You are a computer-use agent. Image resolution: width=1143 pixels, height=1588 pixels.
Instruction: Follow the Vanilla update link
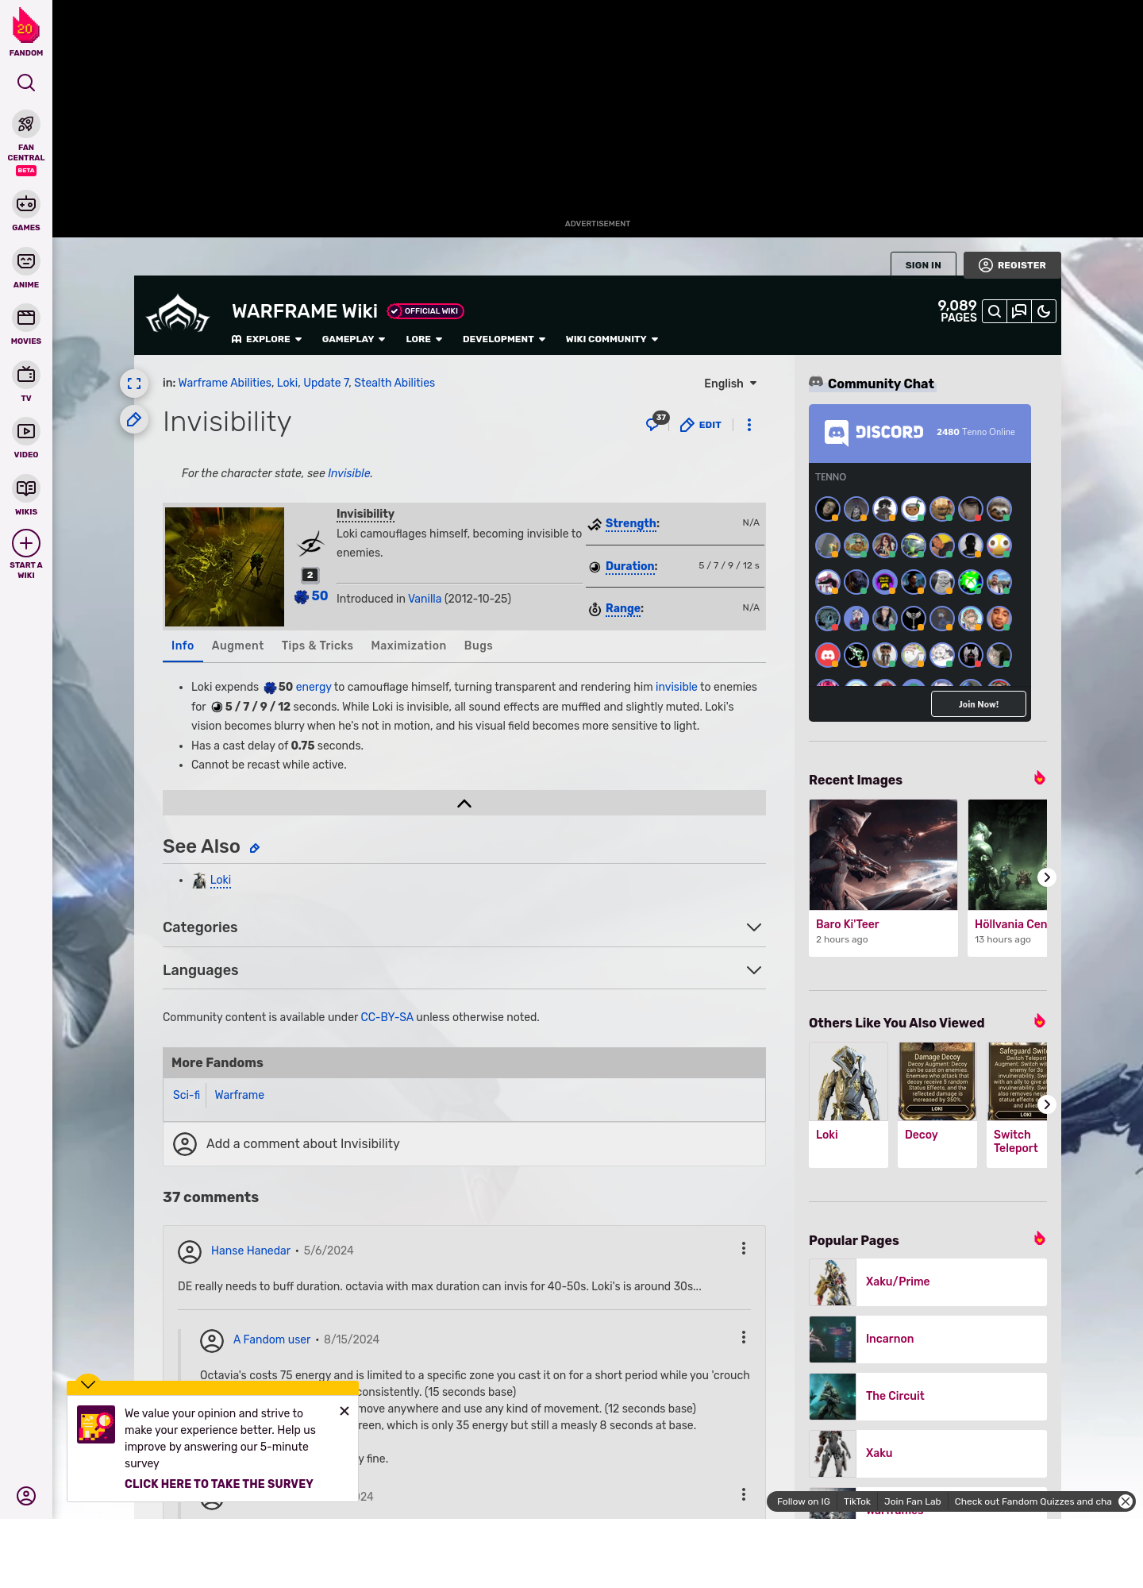[x=425, y=599]
